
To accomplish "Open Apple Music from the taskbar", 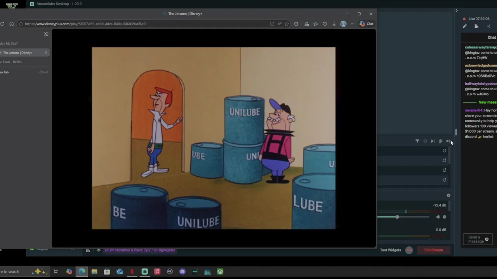I will coord(157,272).
